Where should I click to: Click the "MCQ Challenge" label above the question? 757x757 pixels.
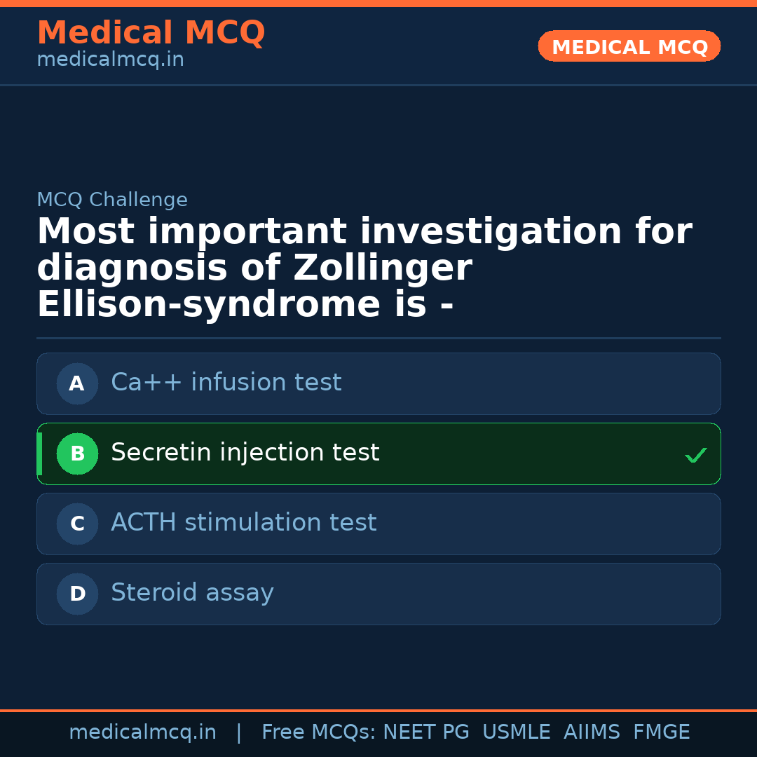(112, 200)
